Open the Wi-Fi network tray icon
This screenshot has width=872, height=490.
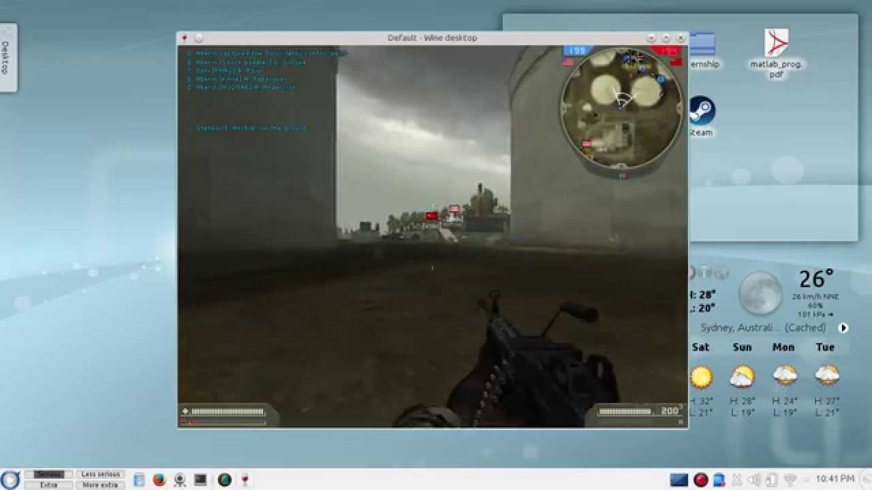coord(790,480)
